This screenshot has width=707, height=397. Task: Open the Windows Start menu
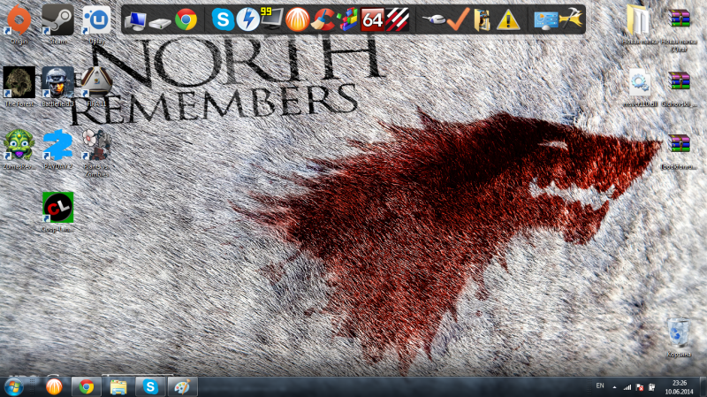13,387
